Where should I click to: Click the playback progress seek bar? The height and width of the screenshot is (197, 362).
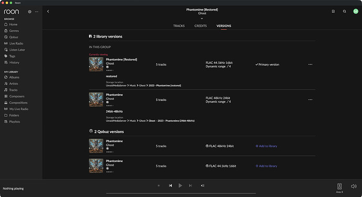point(181,193)
